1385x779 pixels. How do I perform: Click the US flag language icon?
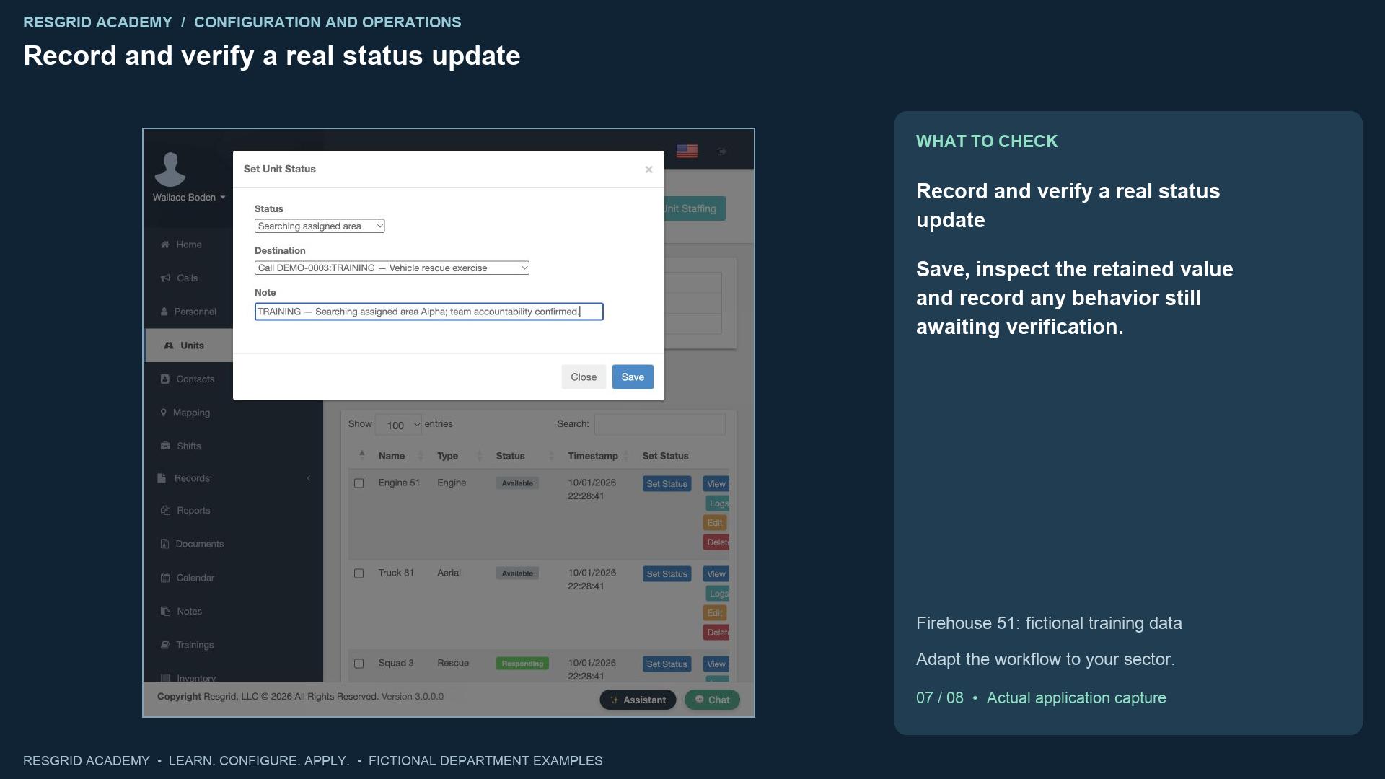point(687,151)
